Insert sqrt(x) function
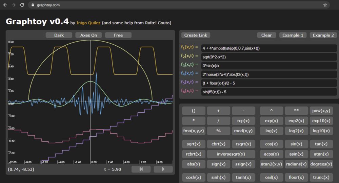This screenshot has height=183, width=339. [194, 144]
